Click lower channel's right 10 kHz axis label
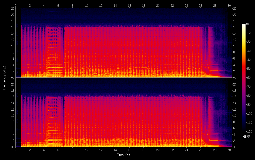The image size is (255, 160). [235, 115]
